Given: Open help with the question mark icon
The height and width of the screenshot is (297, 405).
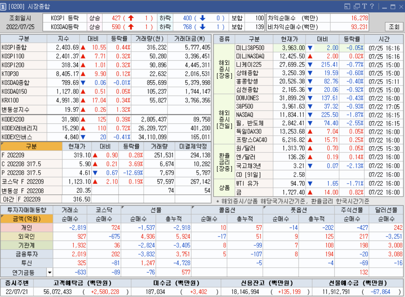Looking at the screenshot, I should (x=372, y=6).
